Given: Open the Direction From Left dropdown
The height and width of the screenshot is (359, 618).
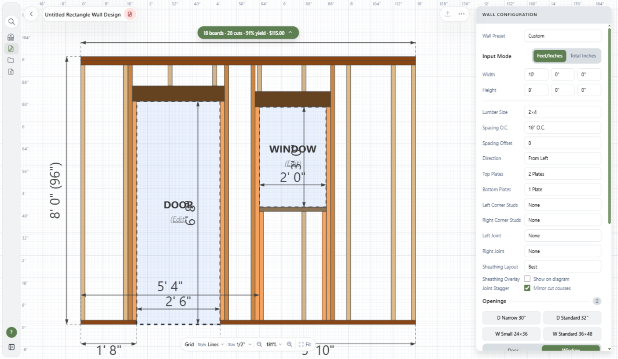Looking at the screenshot, I should (x=562, y=158).
